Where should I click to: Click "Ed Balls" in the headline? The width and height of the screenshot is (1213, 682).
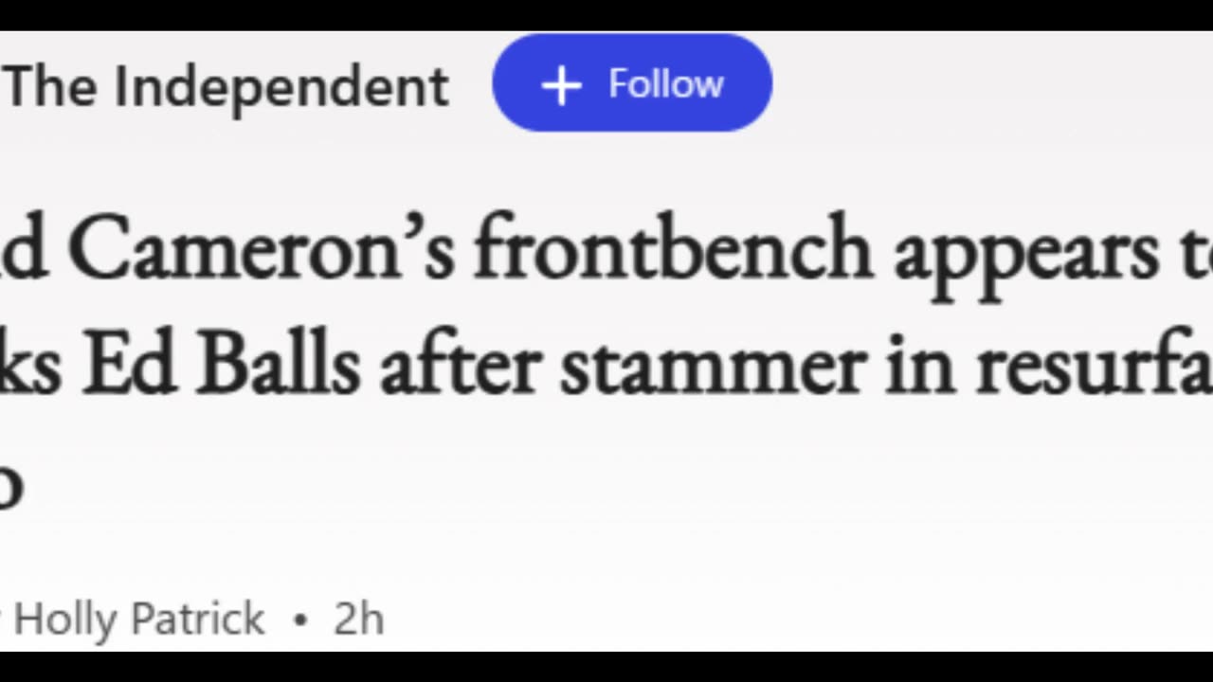click(x=220, y=366)
